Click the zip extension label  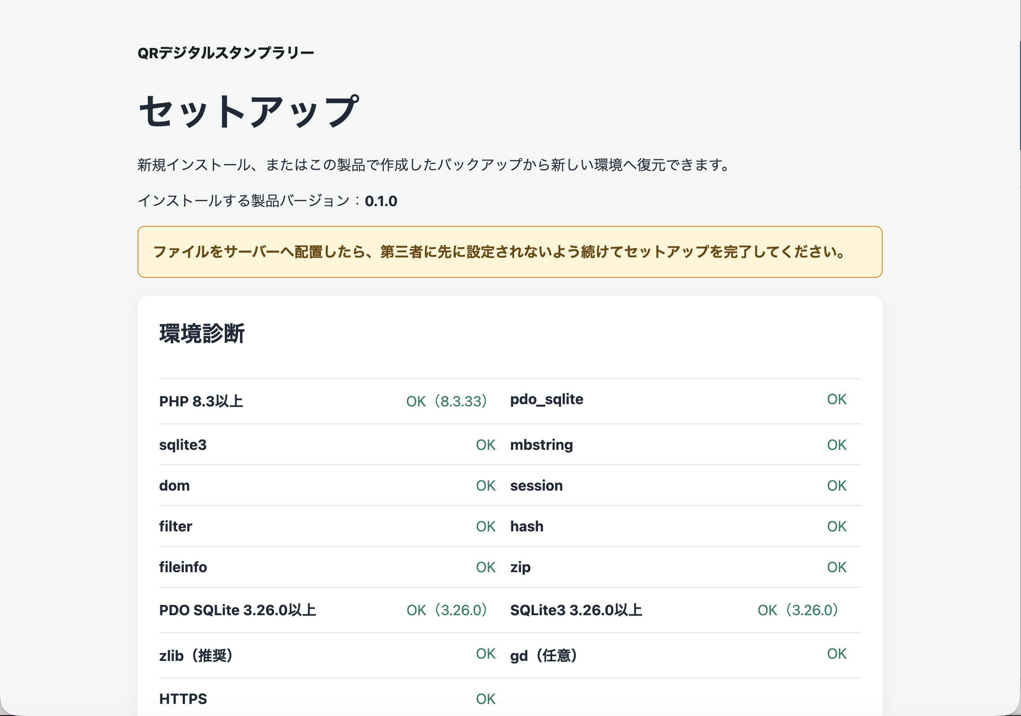pos(520,567)
